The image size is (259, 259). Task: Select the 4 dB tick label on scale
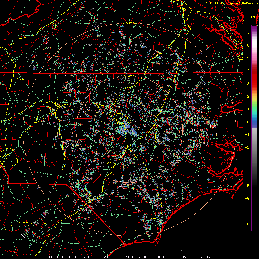(248, 71)
